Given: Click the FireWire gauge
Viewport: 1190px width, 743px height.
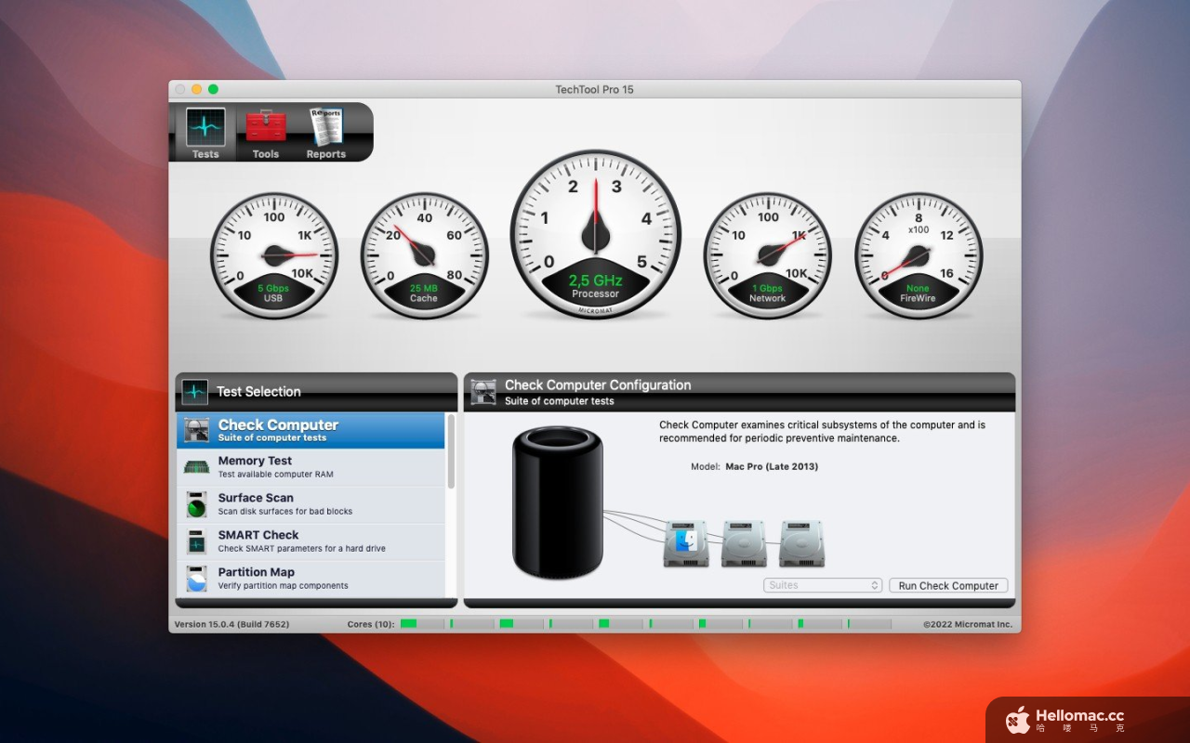Looking at the screenshot, I should (919, 255).
